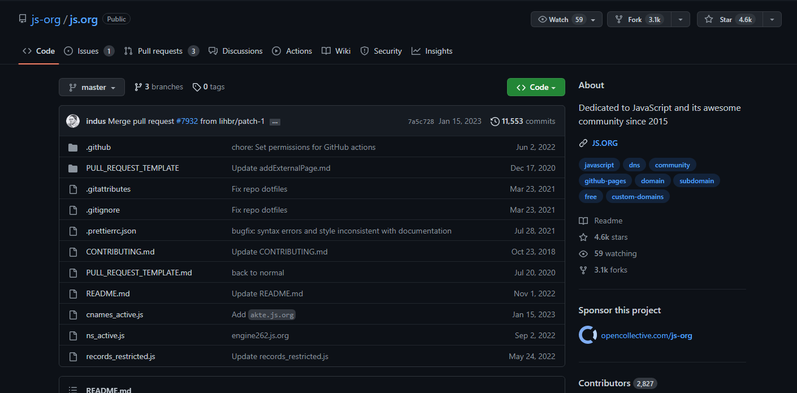Open the 'back to normal' commit message
Viewport: 797px width, 393px height.
[258, 273]
